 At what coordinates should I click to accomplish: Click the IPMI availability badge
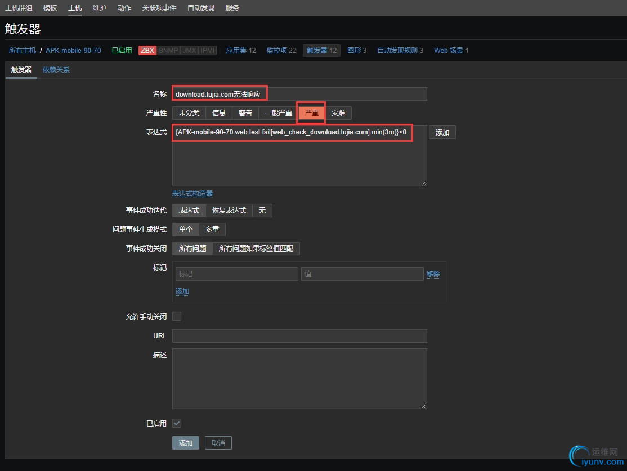click(208, 51)
